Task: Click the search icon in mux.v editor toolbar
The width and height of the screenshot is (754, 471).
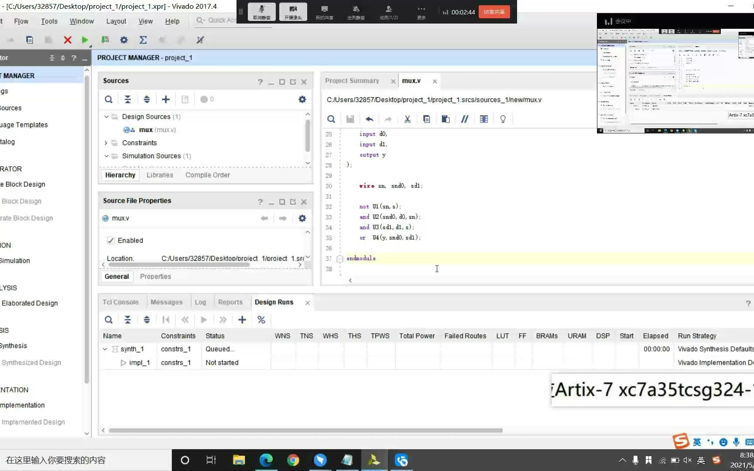Action: (x=331, y=119)
